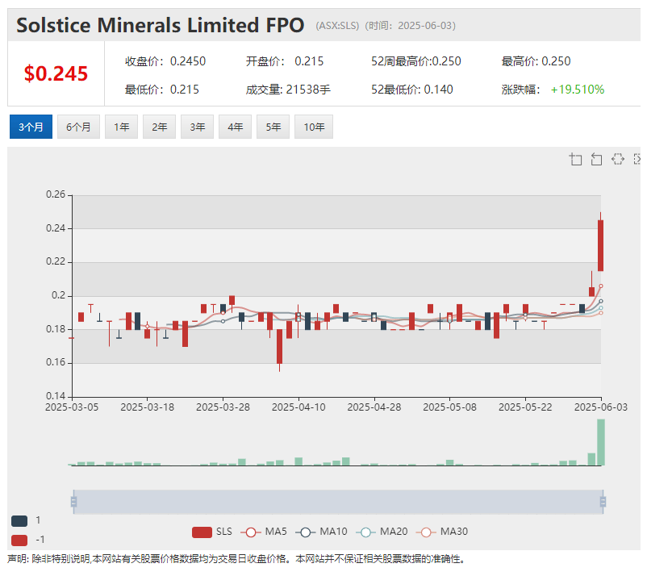Click the 开盘价: 0.215 value
The height and width of the screenshot is (576, 647).
[x=285, y=61]
